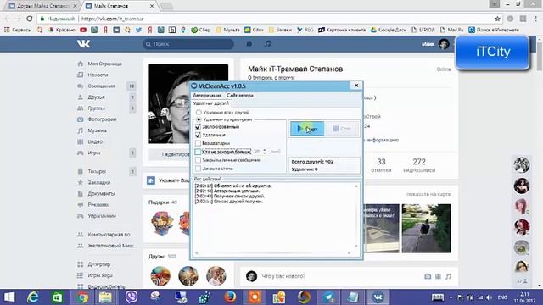
Task: Switch to the first Chrome tab (Друзья)
Action: click(42, 6)
